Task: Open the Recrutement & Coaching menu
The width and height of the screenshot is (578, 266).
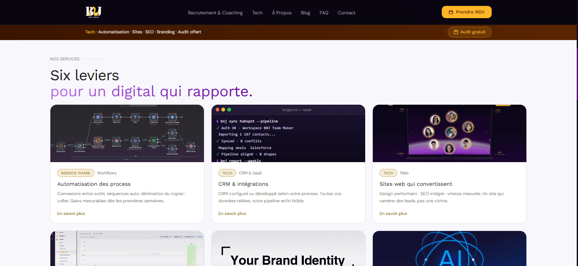Action: 215,13
